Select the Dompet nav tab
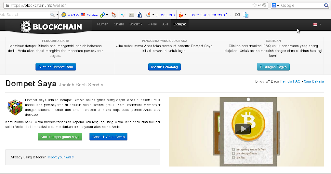This screenshot has height=174, width=331. click(180, 24)
